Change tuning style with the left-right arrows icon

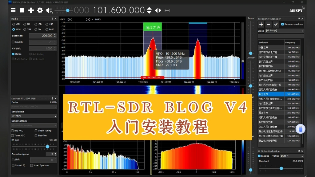point(158,10)
